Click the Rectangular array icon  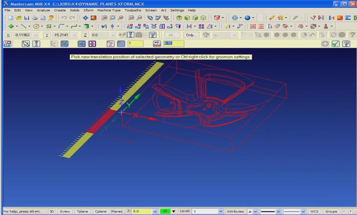tap(201, 27)
